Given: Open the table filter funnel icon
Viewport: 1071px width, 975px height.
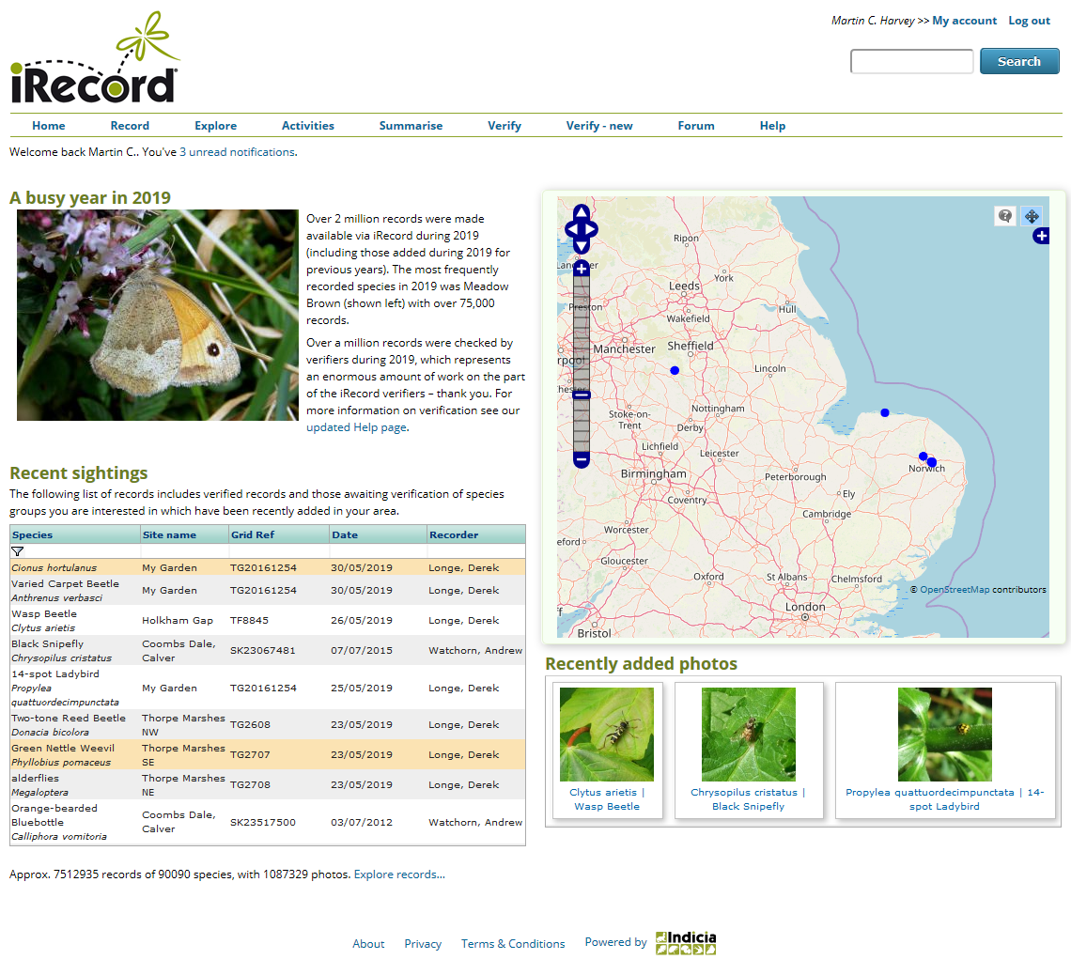Looking at the screenshot, I should click(16, 551).
